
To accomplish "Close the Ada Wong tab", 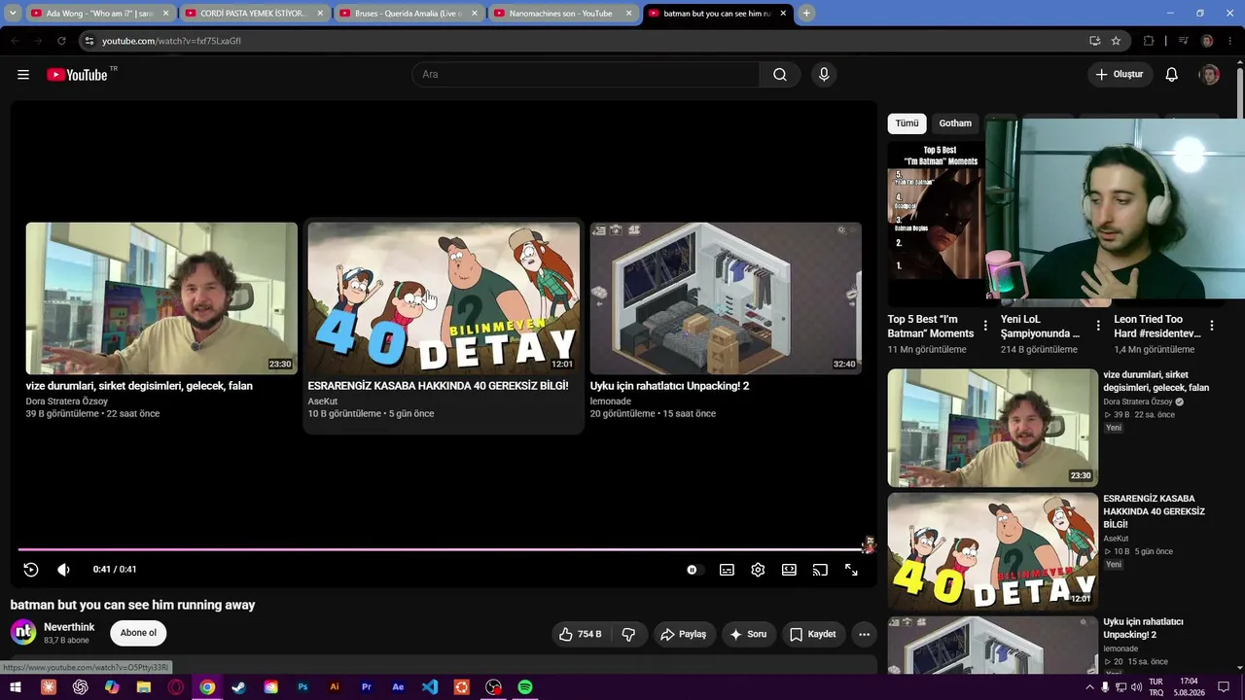I will point(165,14).
